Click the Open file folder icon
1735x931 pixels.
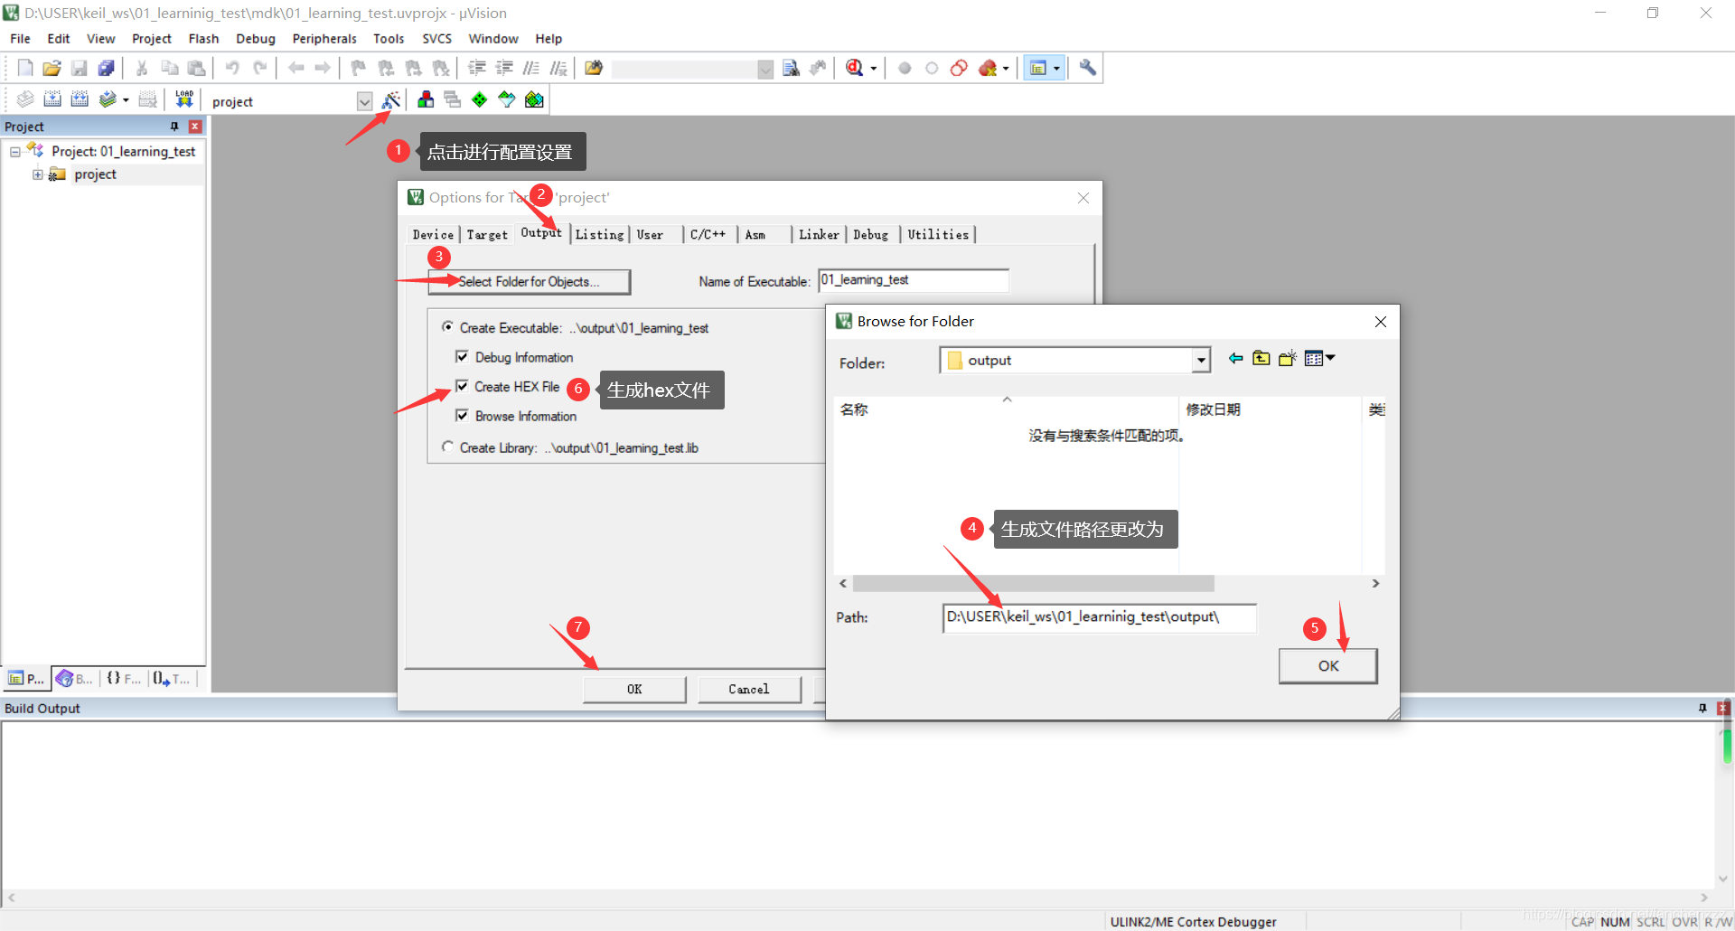click(52, 68)
